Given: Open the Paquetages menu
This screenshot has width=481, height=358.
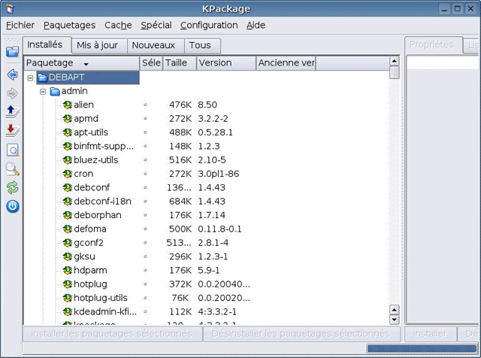Looking at the screenshot, I should [x=70, y=25].
